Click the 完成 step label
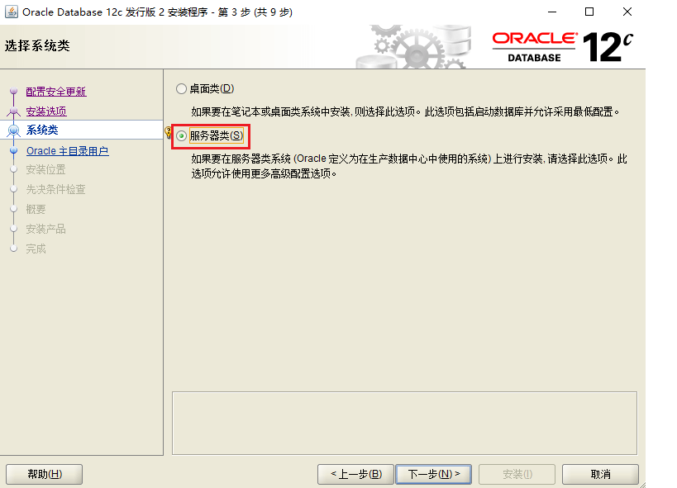Image resolution: width=677 pixels, height=488 pixels. pyautogui.click(x=36, y=249)
